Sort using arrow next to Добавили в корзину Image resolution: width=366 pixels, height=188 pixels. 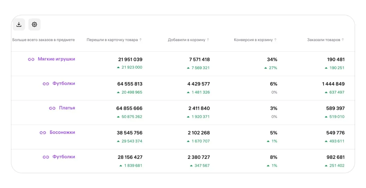(208, 40)
